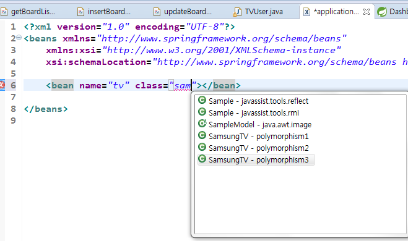
Task: Click abstract class icon beside SampleModel
Action: [202, 124]
